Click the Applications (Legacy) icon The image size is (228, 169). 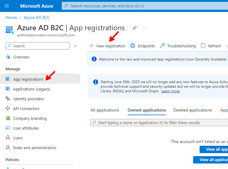tap(8, 89)
